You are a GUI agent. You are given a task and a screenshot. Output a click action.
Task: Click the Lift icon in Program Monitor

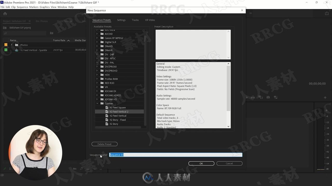[253, 97]
